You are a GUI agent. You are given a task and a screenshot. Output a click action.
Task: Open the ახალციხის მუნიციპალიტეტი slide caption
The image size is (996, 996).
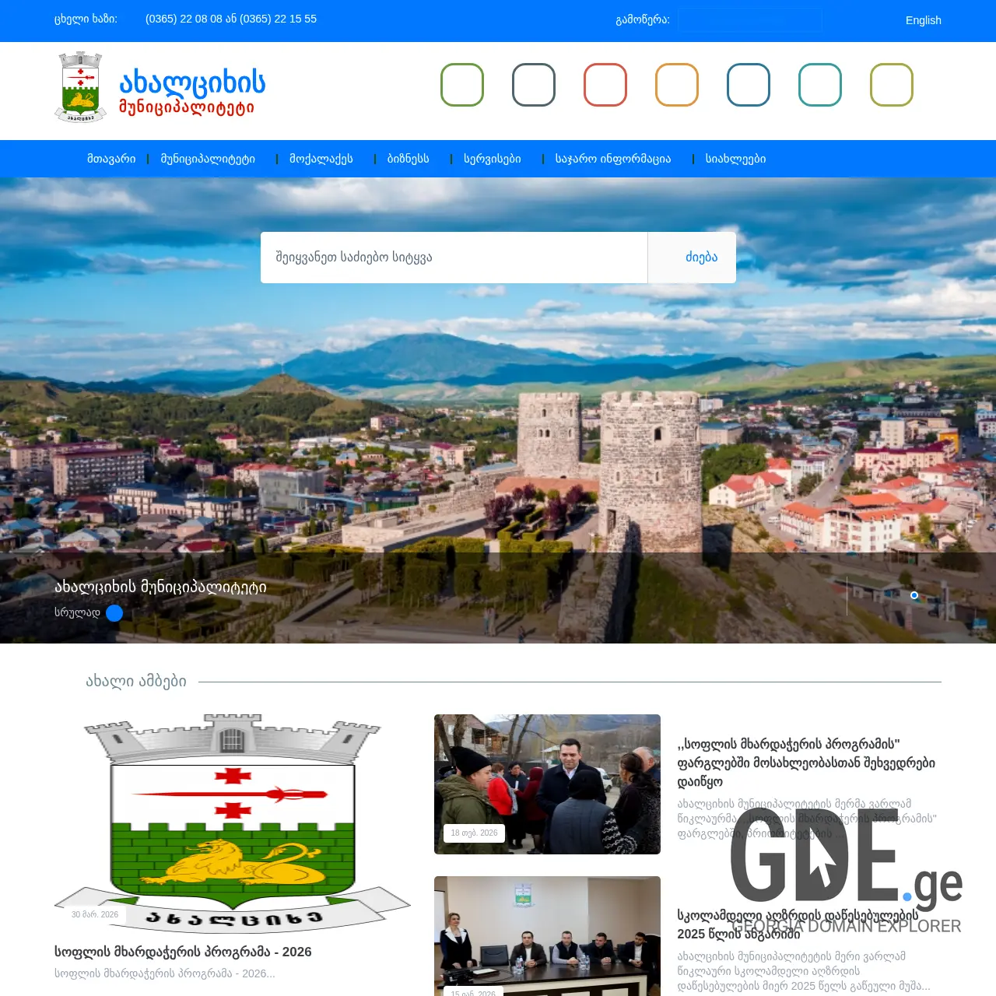coord(160,587)
